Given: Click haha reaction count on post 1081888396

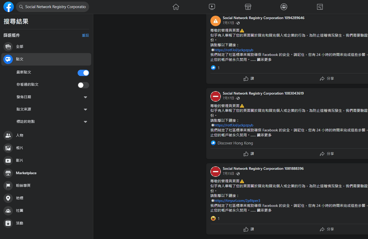Looking at the screenshot, I should click(218, 219).
